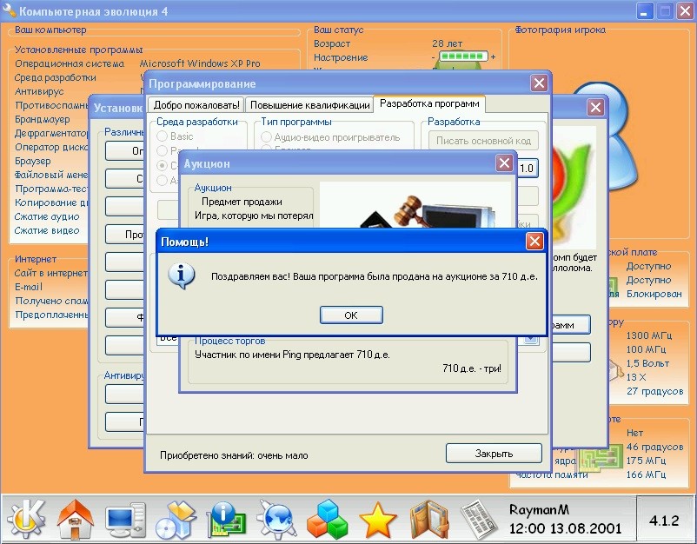This screenshot has width=697, height=544.
Task: Close the Помощь! dialog with its red X
Action: tap(534, 242)
